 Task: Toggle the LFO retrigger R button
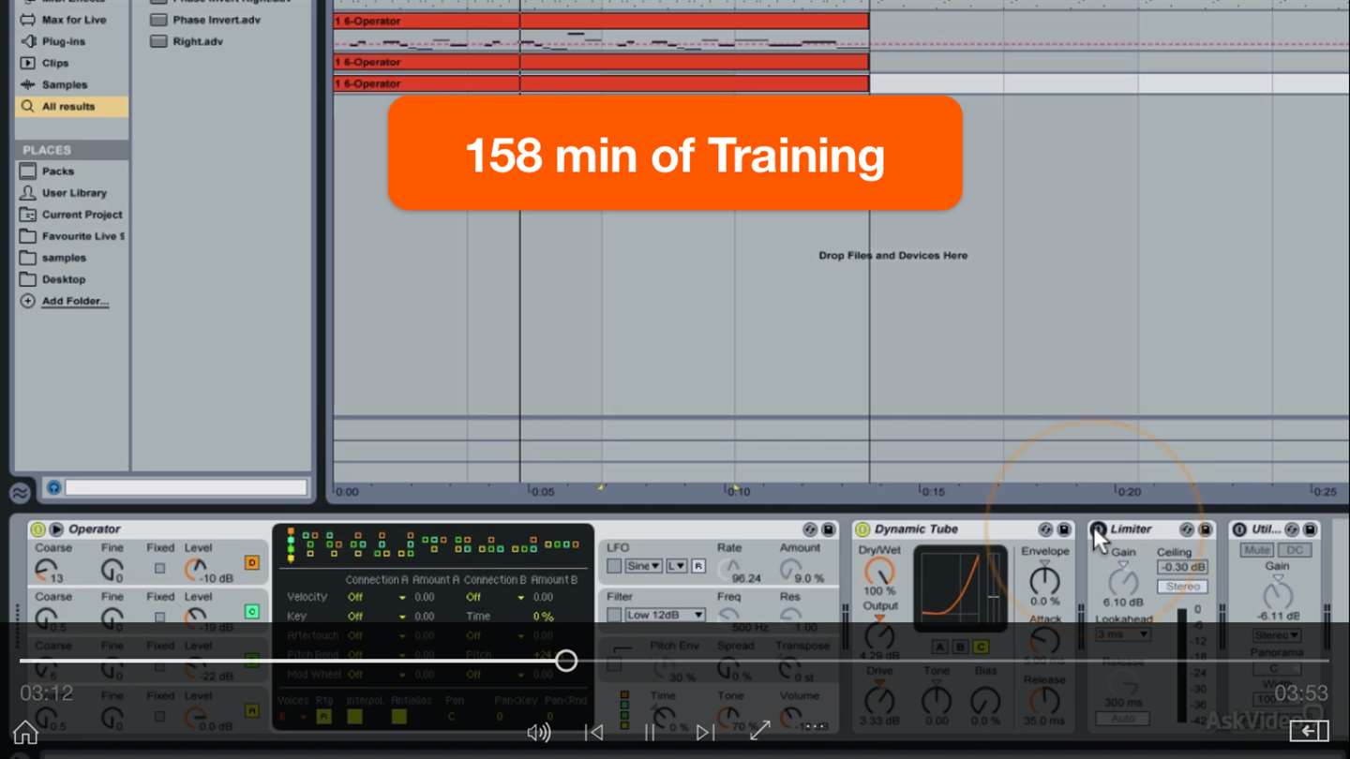coord(698,566)
